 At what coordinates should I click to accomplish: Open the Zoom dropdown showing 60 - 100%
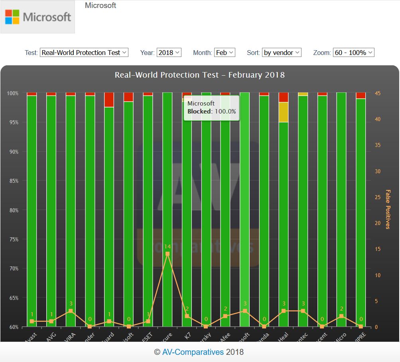[354, 53]
